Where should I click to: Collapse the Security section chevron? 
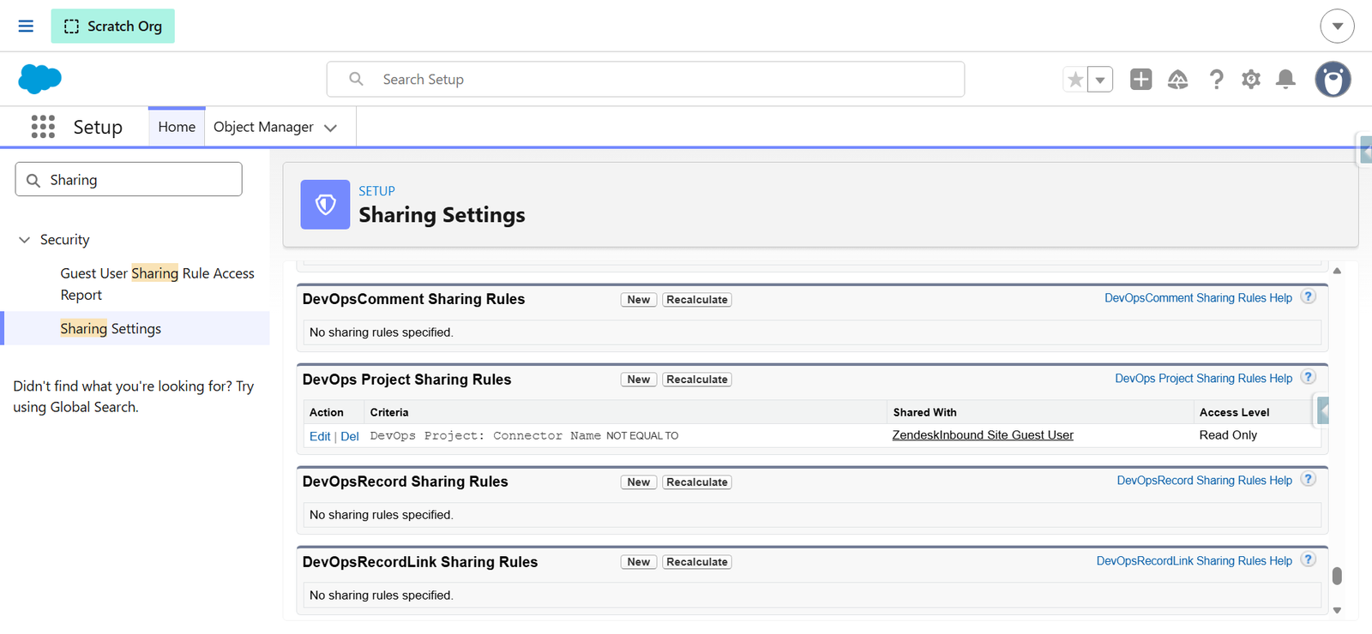[x=24, y=240]
